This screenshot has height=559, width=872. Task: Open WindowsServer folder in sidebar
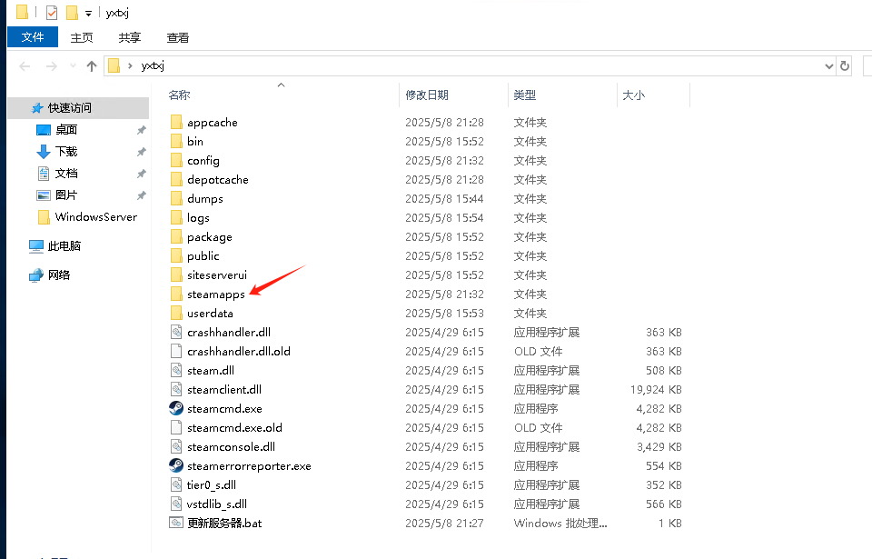tap(95, 217)
